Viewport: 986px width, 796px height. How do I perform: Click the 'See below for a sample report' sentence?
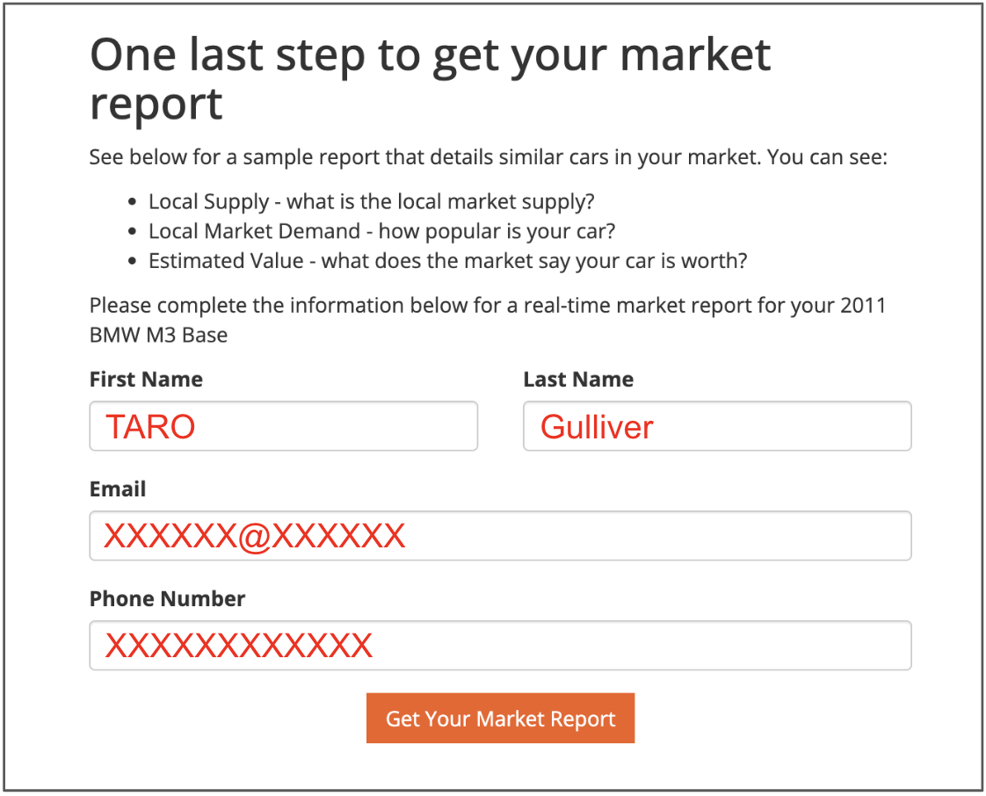(489, 158)
